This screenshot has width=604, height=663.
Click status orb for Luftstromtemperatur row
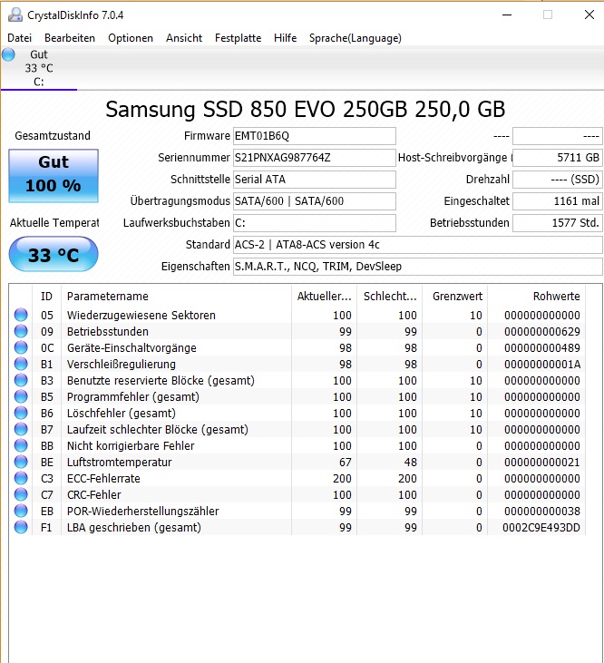pos(21,462)
